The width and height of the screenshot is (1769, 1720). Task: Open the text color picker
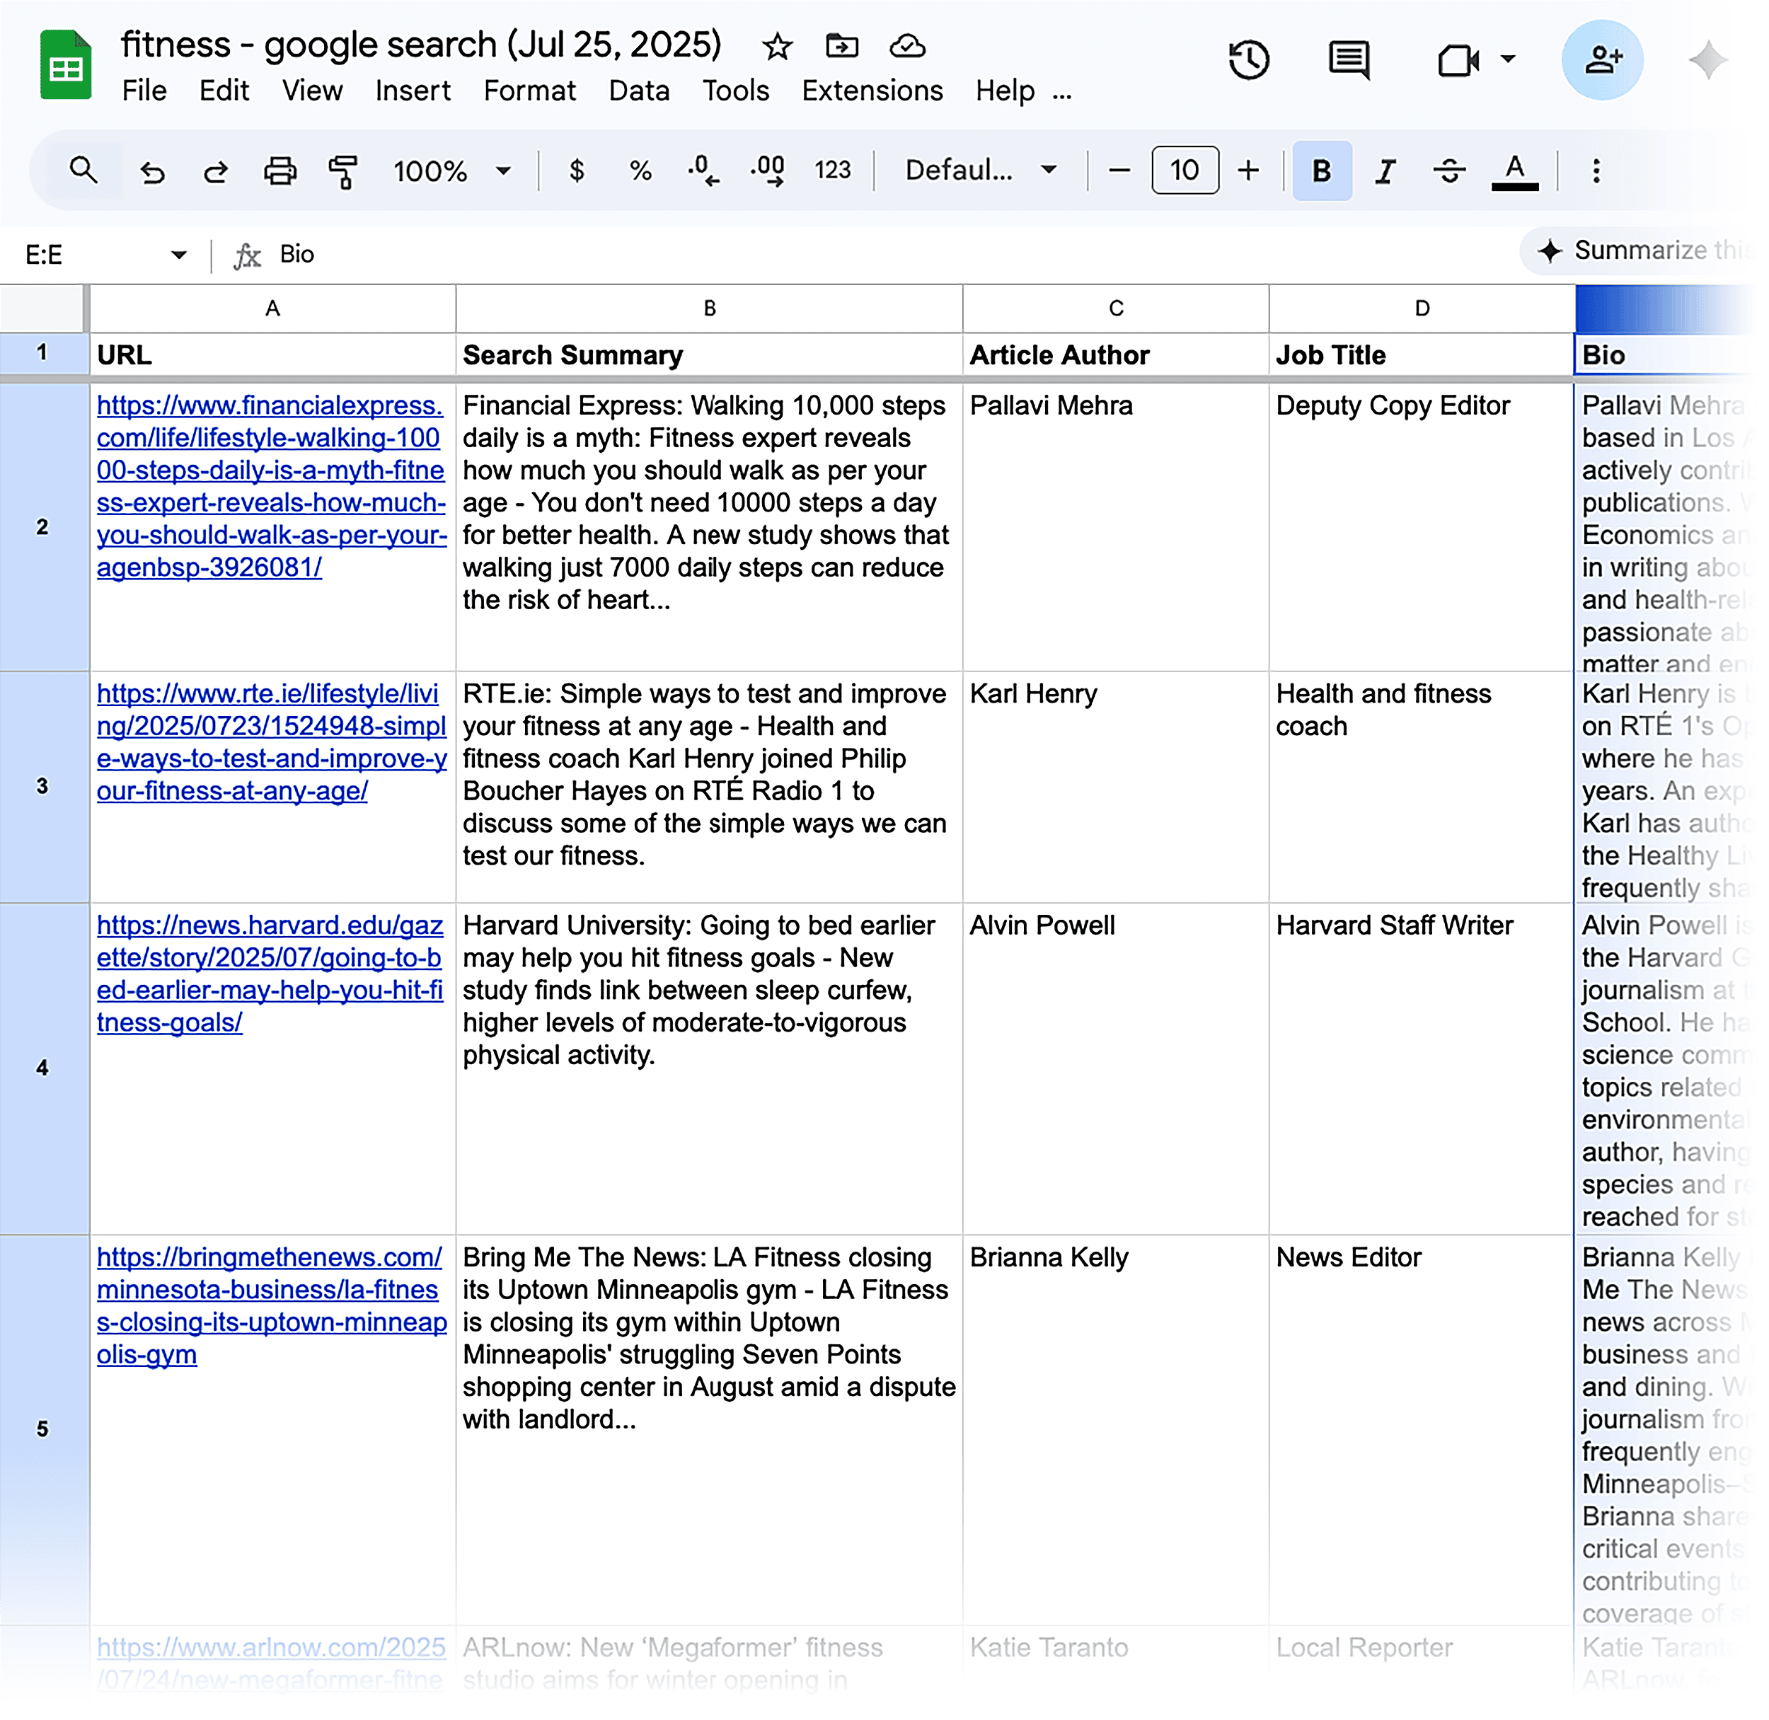[x=1515, y=171]
